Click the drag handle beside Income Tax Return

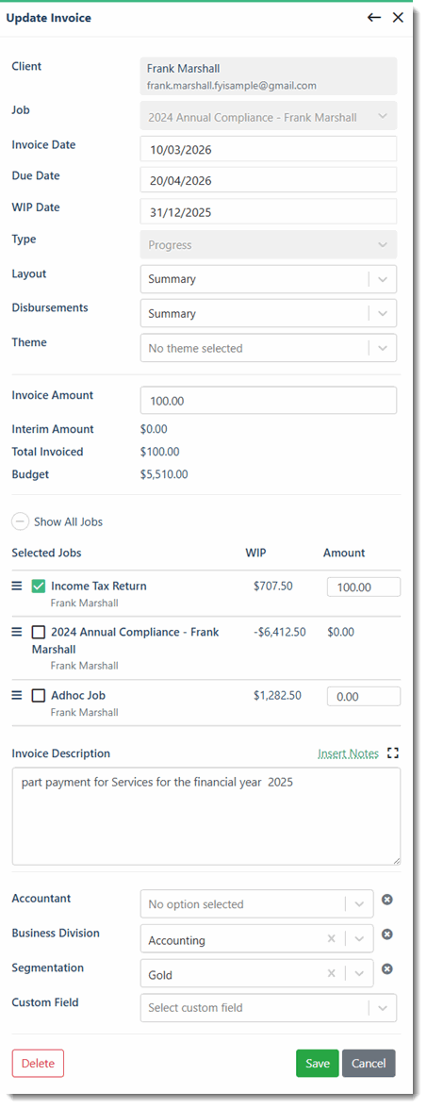(18, 586)
